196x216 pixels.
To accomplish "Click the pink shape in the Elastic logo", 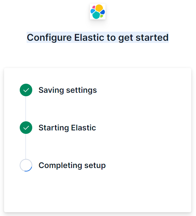I will click(x=94, y=8).
